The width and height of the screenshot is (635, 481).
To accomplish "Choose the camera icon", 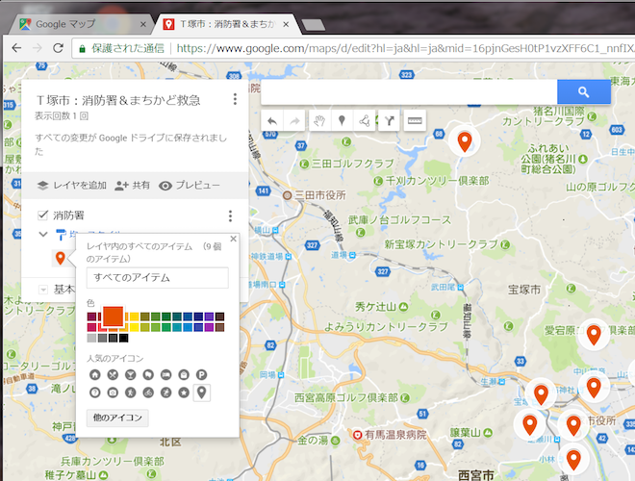I will pos(113,392).
